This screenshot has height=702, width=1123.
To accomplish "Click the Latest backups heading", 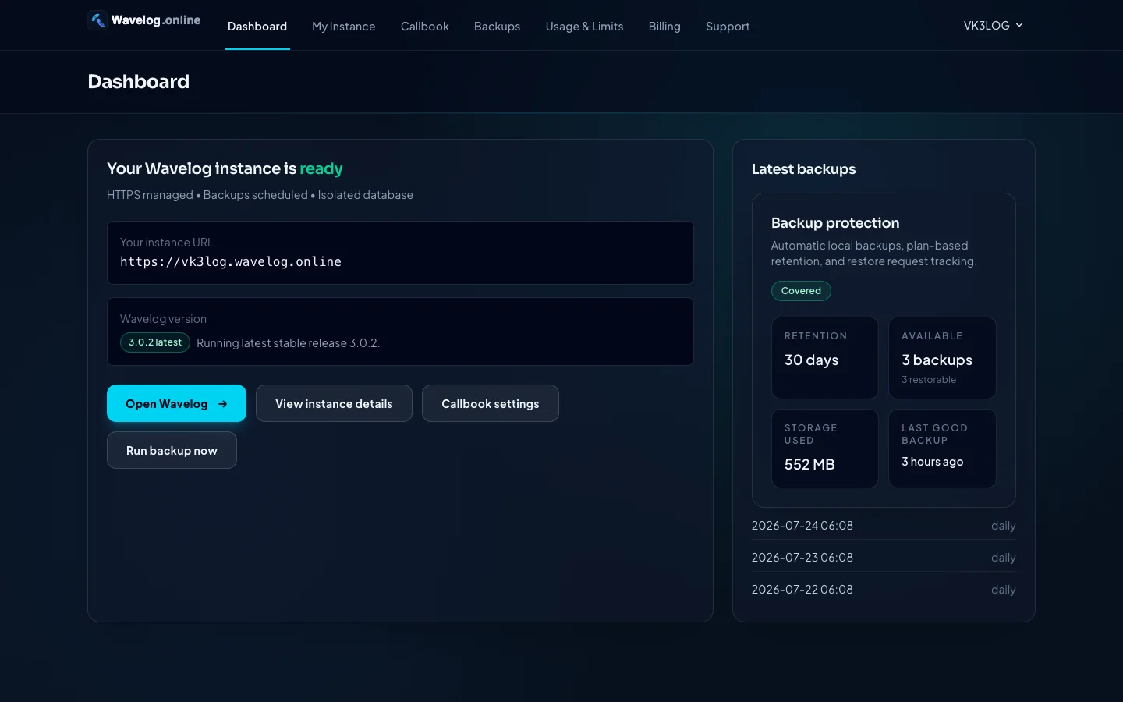I will pyautogui.click(x=803, y=169).
